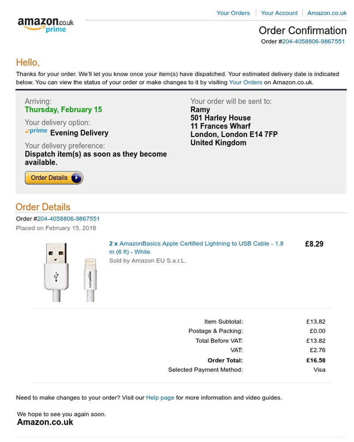This screenshot has width=354, height=442.
Task: Select the £16.58 Order Total amount
Action: point(315,360)
